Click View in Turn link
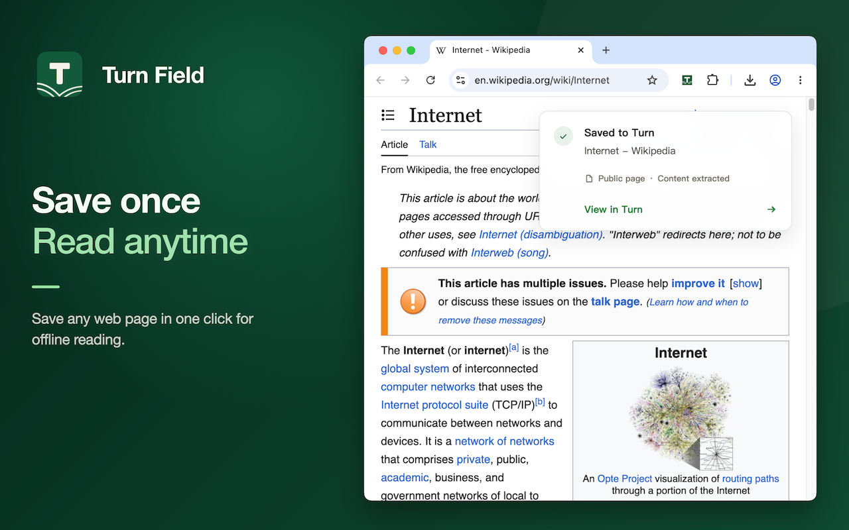The image size is (849, 530). [613, 209]
